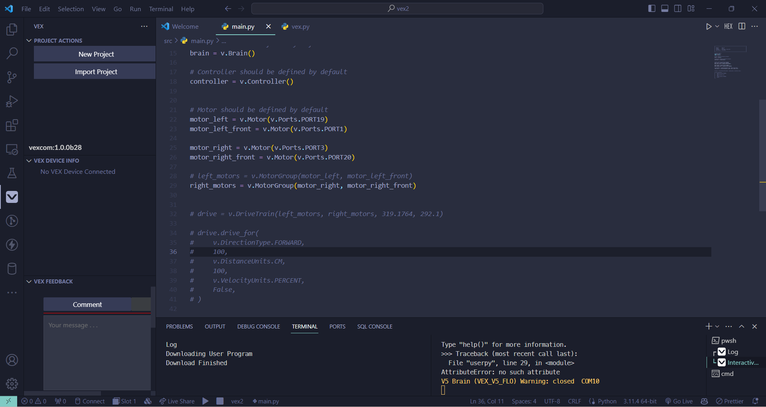766x407 pixels.
Task: Maximize the panel size chevron
Action: [x=742, y=326]
